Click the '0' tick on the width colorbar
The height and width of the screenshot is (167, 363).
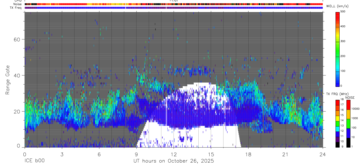tap(342, 86)
